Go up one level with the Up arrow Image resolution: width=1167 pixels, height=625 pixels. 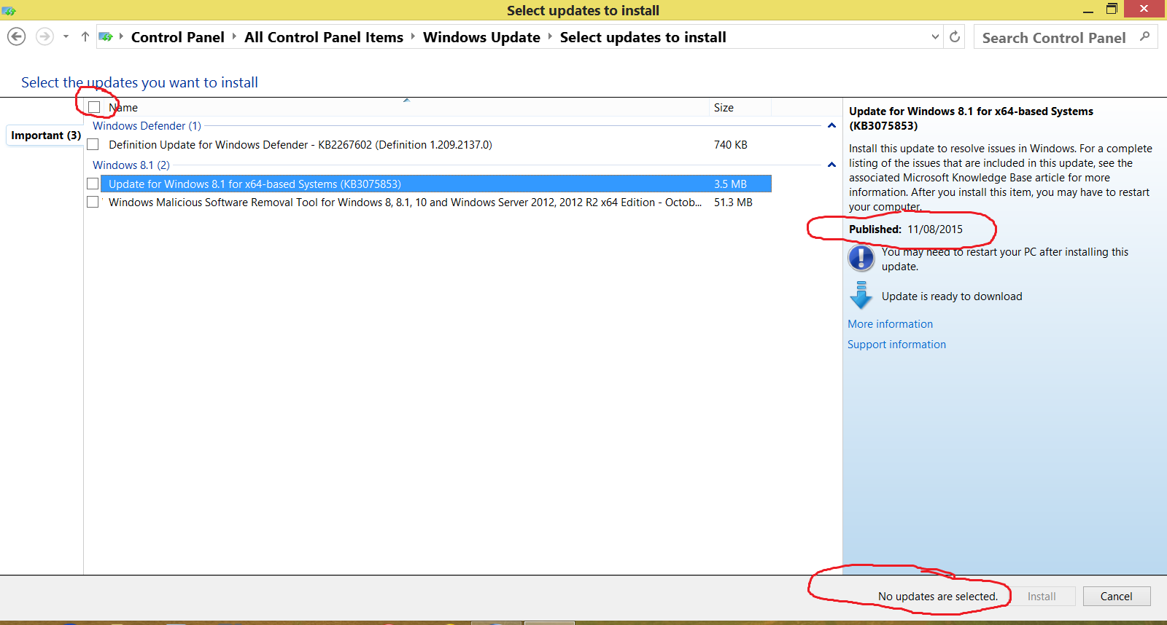(85, 36)
